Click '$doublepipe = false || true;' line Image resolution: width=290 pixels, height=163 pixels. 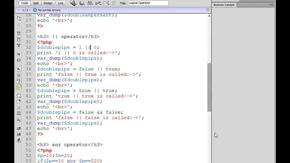78,69
